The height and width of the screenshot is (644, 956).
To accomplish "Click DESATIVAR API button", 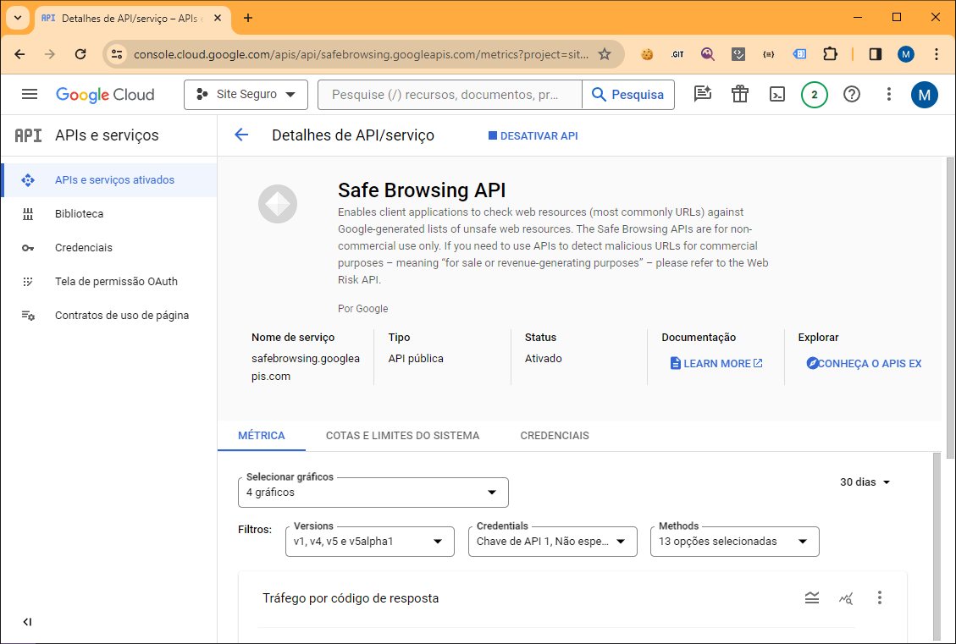I will [x=533, y=136].
